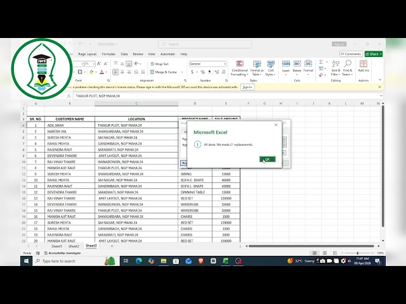Open Sort & Filter menu

point(336,68)
